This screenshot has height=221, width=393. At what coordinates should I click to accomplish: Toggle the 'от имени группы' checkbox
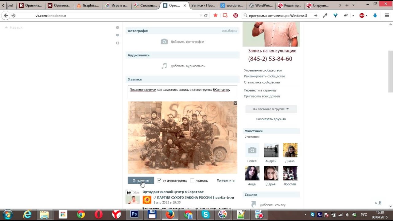click(159, 180)
